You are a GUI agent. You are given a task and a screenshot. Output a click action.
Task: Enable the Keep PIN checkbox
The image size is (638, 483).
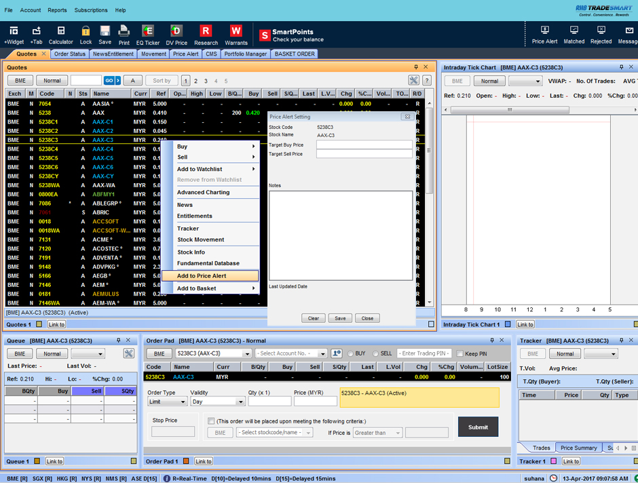tap(459, 353)
